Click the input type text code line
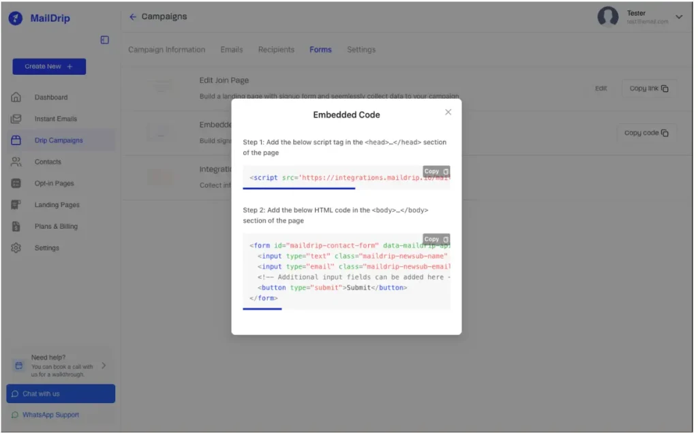698x433 pixels. point(354,256)
